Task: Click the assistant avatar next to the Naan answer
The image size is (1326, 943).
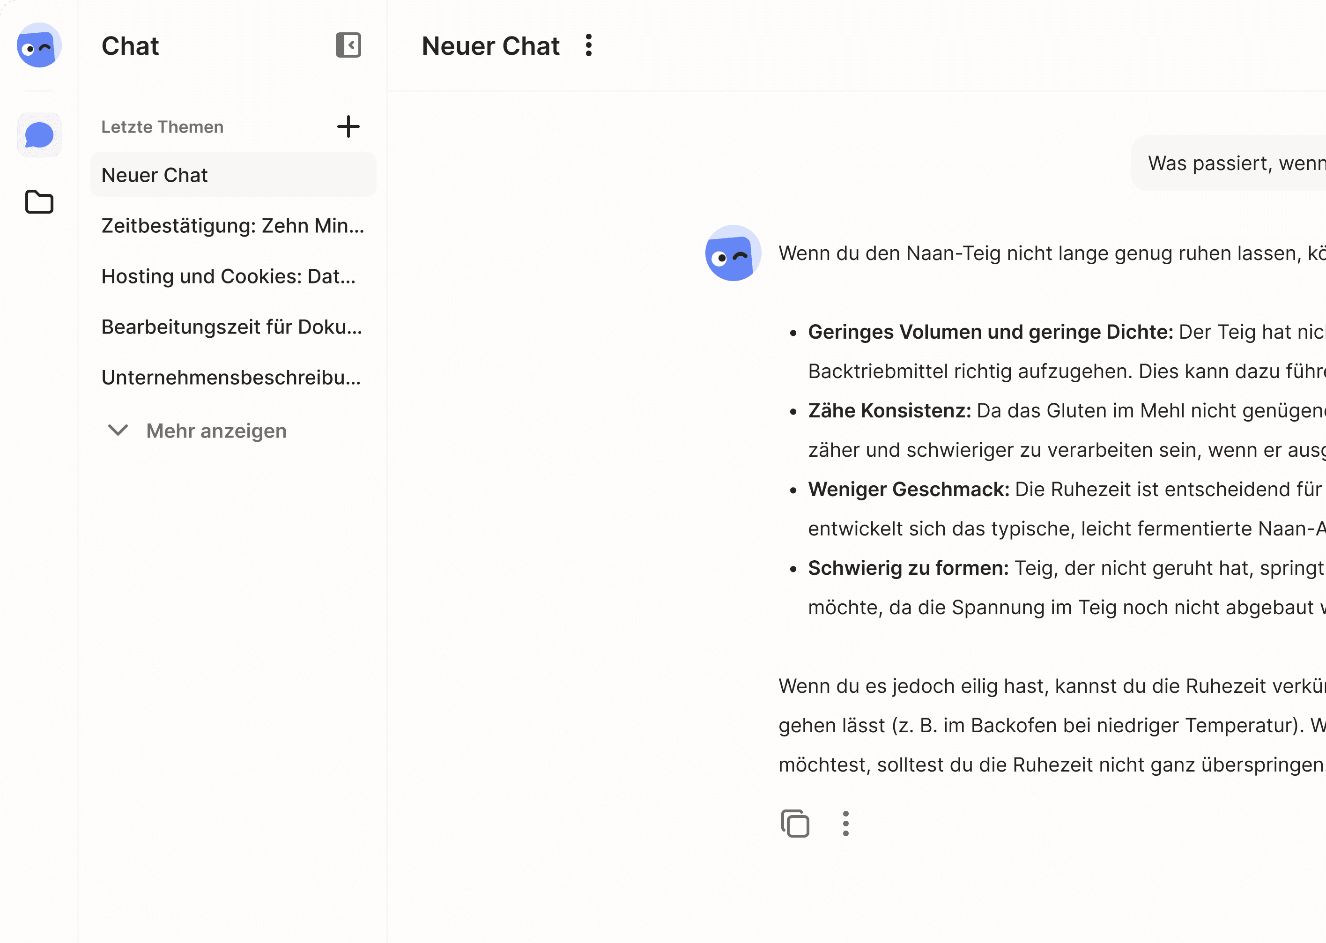Action: [x=733, y=253]
